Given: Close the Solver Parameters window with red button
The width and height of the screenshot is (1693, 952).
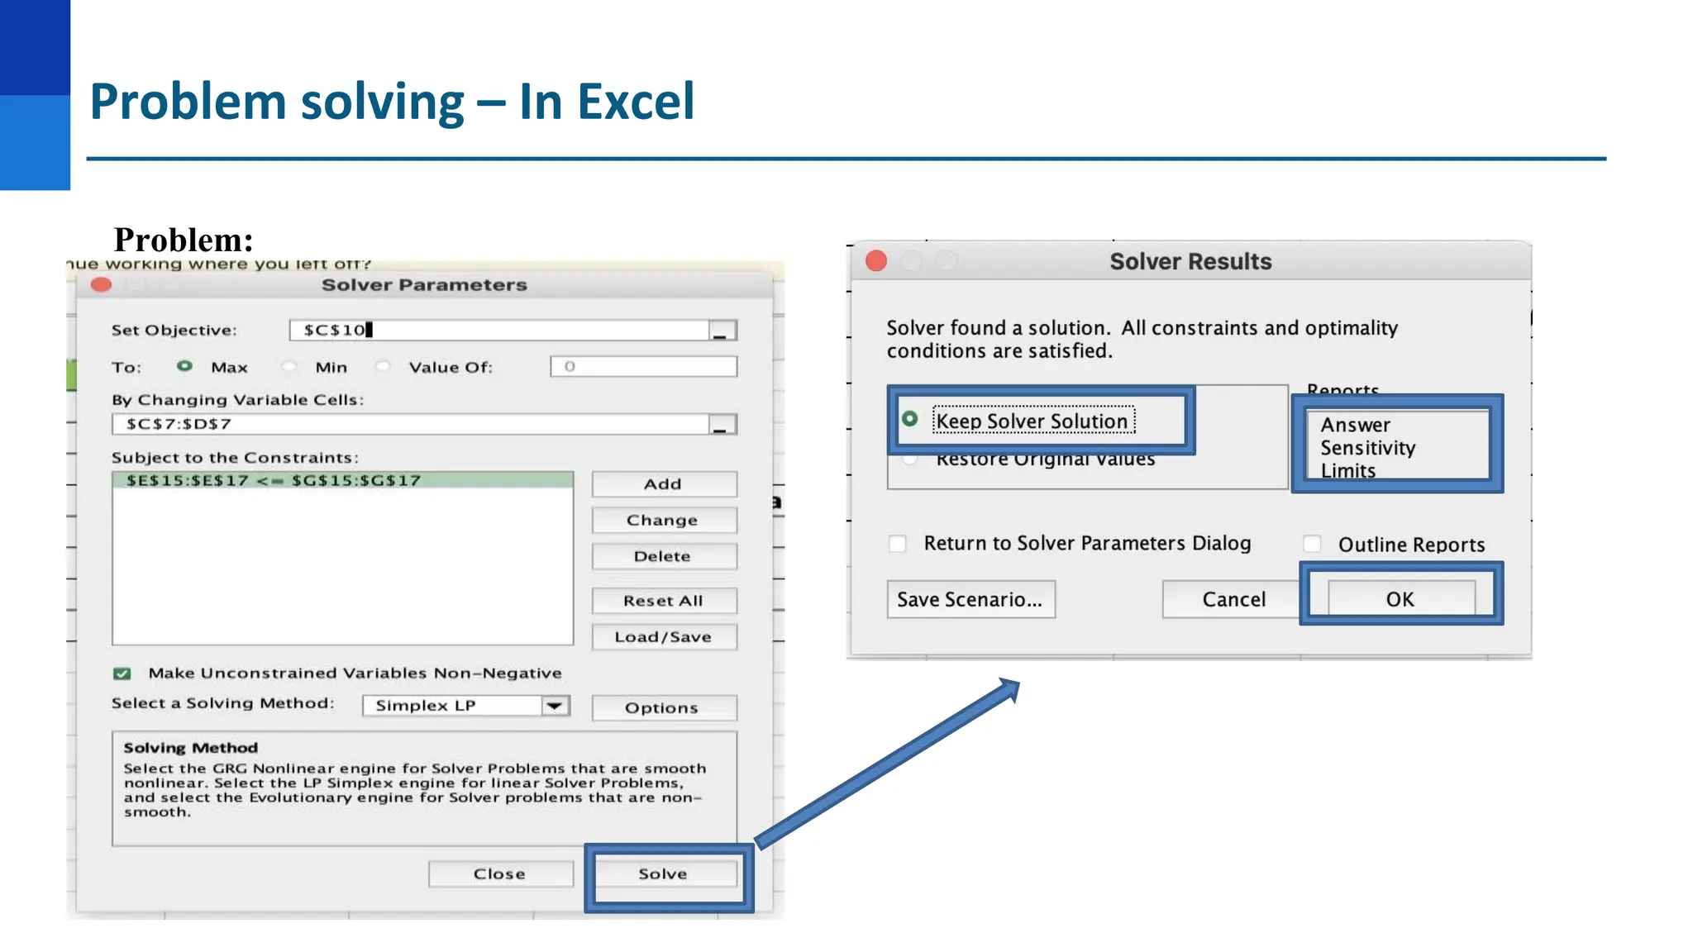Looking at the screenshot, I should [x=102, y=285].
